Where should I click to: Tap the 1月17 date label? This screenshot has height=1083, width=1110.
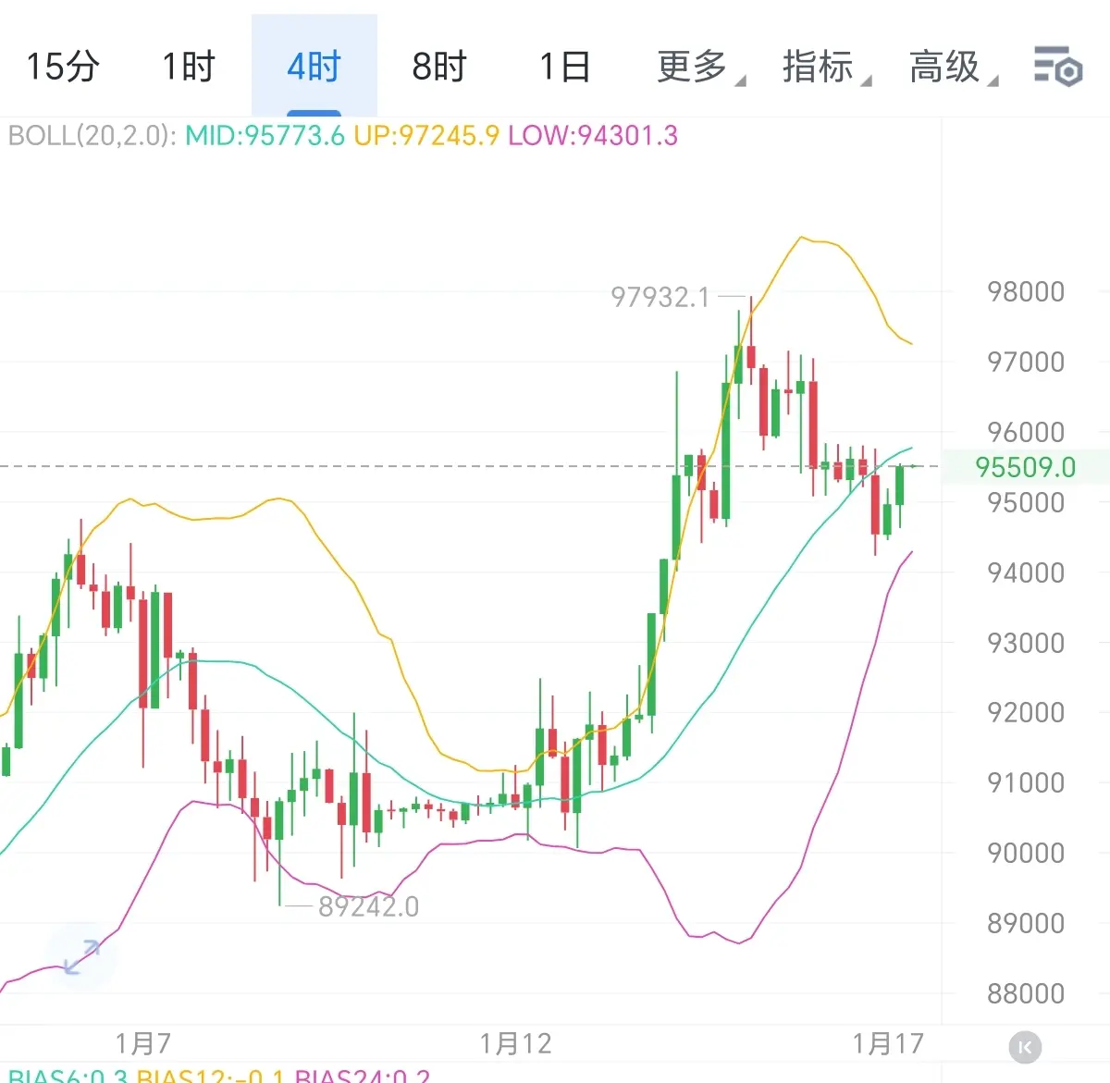click(x=888, y=1044)
